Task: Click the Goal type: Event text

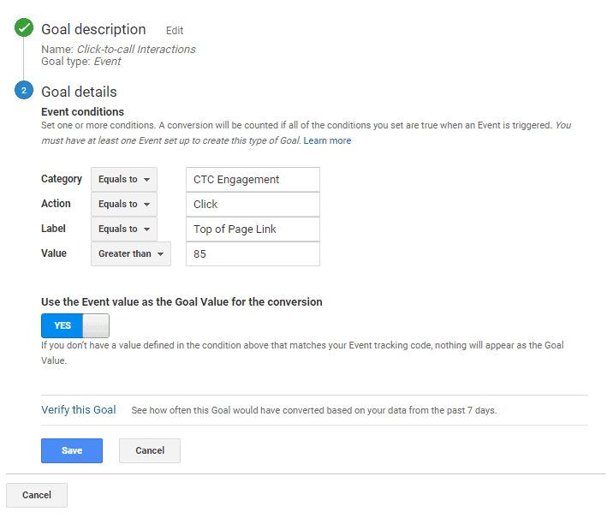Action: click(81, 62)
